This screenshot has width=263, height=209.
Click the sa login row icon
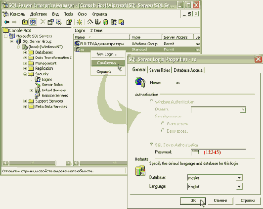click(77, 50)
